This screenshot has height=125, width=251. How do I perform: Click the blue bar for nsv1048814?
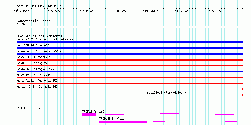130,48
